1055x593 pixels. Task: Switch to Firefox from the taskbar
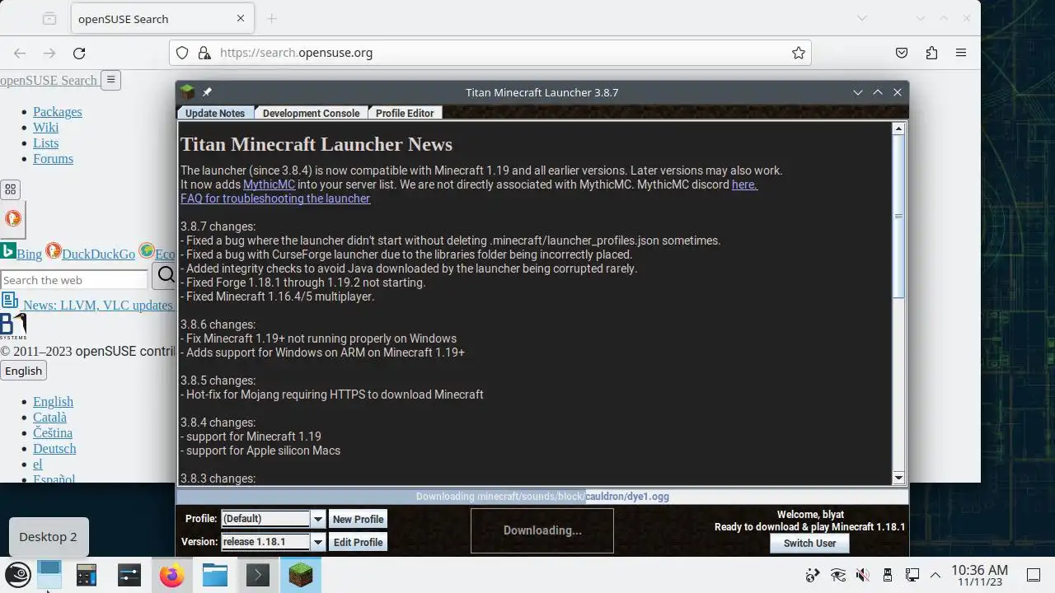point(172,574)
